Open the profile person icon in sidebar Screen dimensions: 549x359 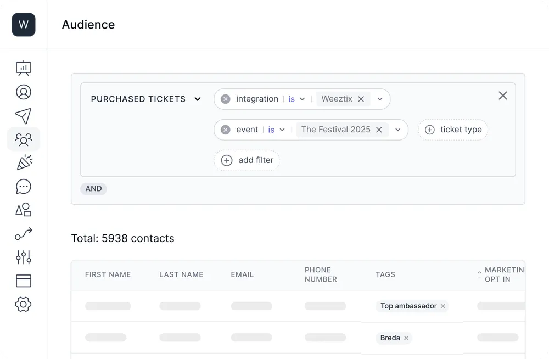(24, 92)
